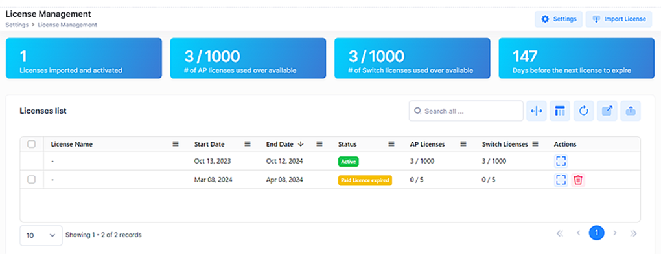Select page 1 in pagination
Screen dimensions: 661x254
(x=596, y=233)
